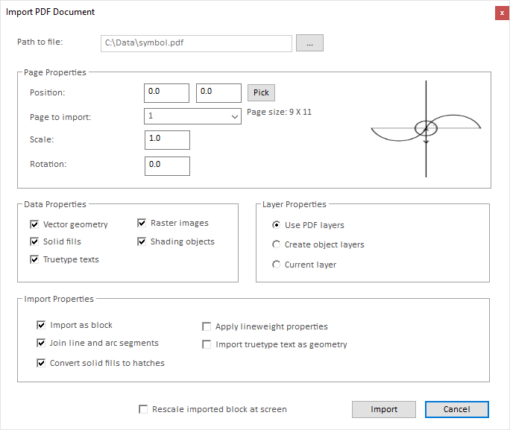Click the Position Y input field
Image resolution: width=510 pixels, height=430 pixels.
(x=218, y=92)
